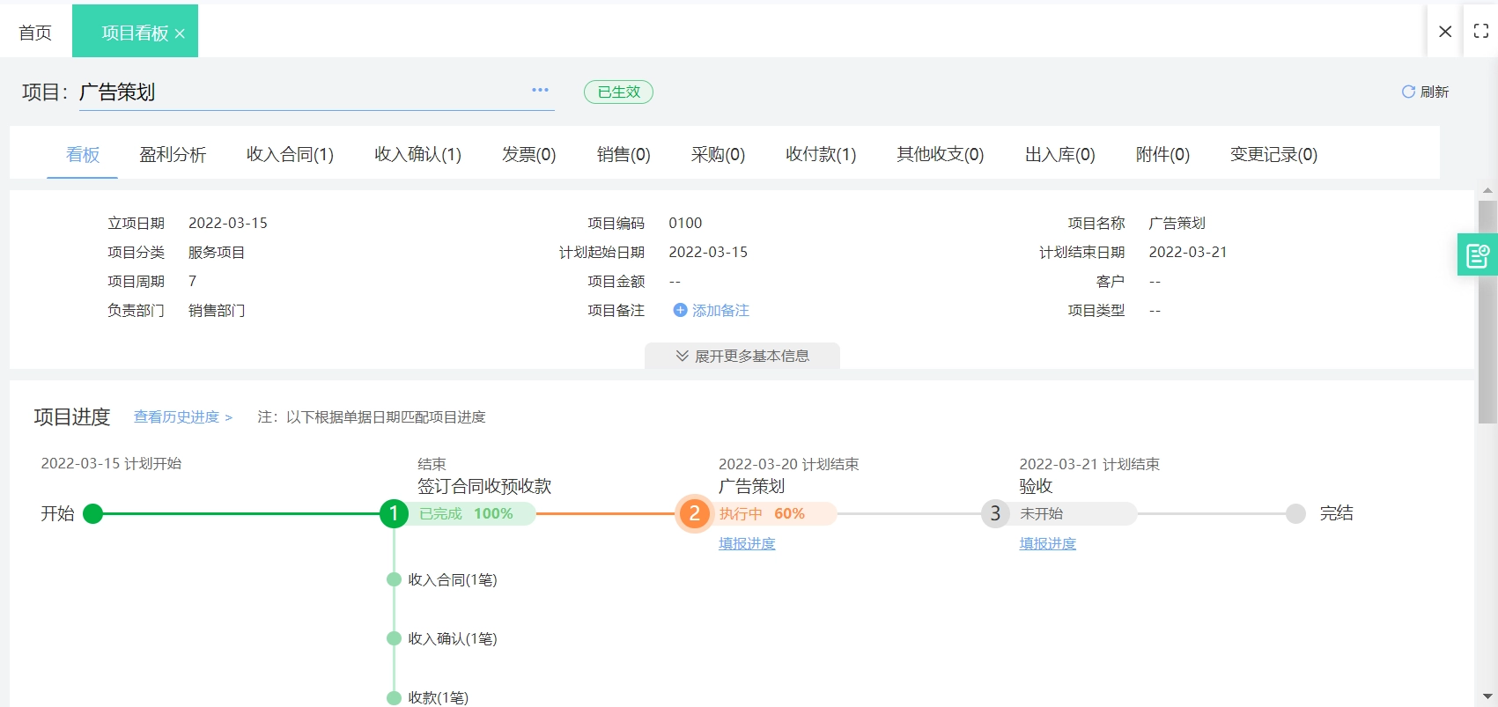Click the 刷新 refresh button
This screenshot has height=707, width=1498.
(1425, 92)
